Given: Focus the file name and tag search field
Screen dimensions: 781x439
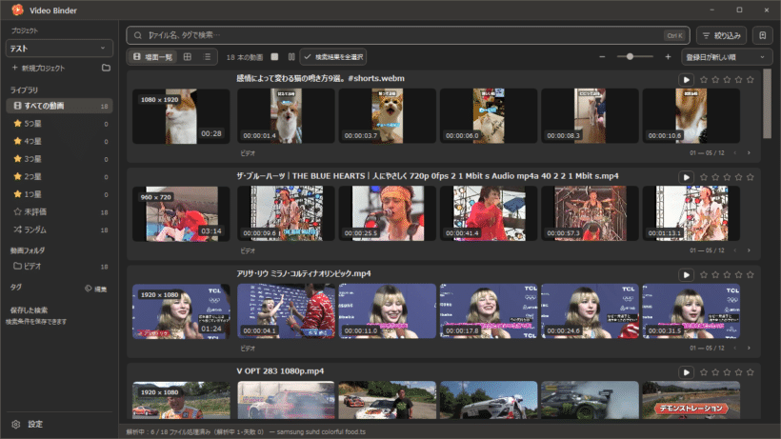Looking at the screenshot, I should tap(408, 35).
